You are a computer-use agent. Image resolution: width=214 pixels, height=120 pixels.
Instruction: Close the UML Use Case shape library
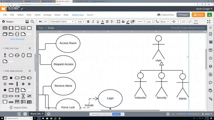coord(30,48)
